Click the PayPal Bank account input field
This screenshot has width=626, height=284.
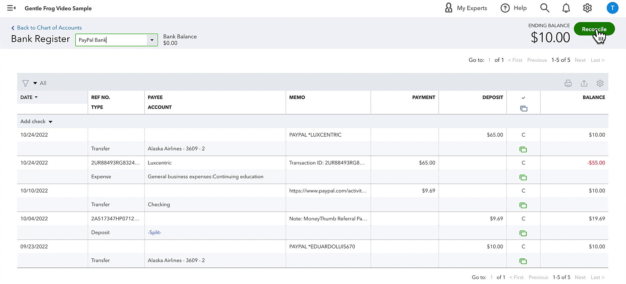click(111, 40)
